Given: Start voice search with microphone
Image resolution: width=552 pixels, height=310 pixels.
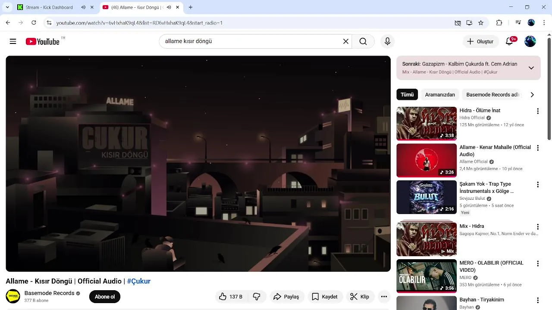Looking at the screenshot, I should pos(387,41).
